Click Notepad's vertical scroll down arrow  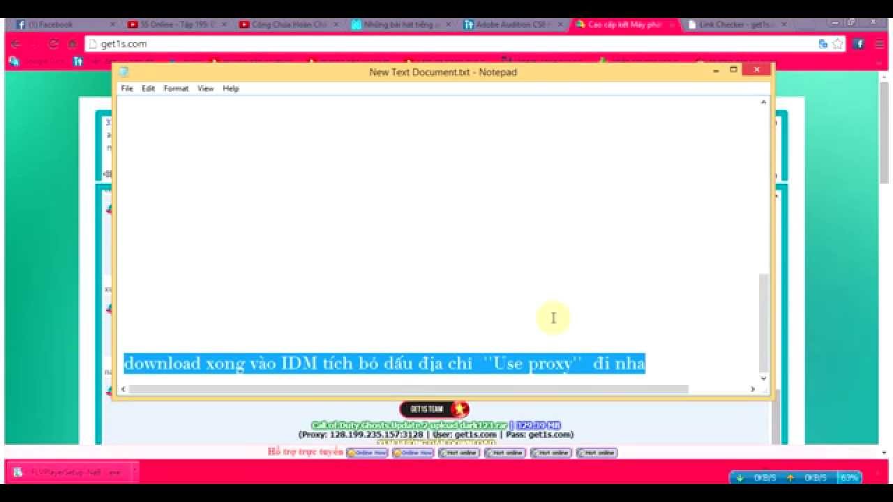pos(763,379)
